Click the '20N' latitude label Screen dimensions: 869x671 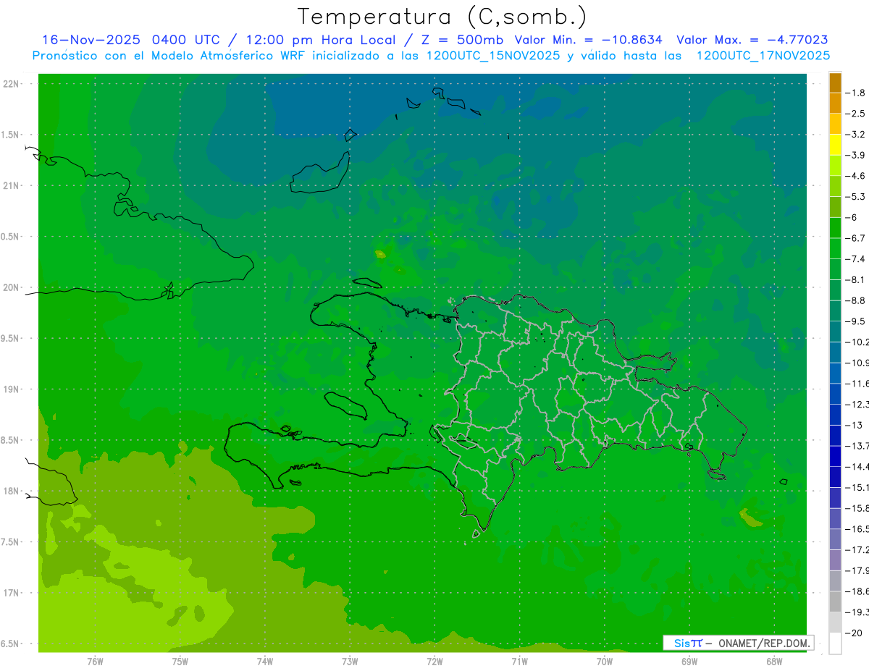(12, 287)
